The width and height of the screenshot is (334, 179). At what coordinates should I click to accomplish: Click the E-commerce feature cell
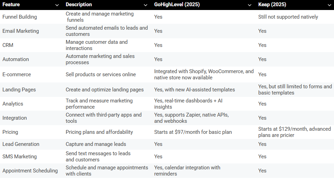(17, 74)
